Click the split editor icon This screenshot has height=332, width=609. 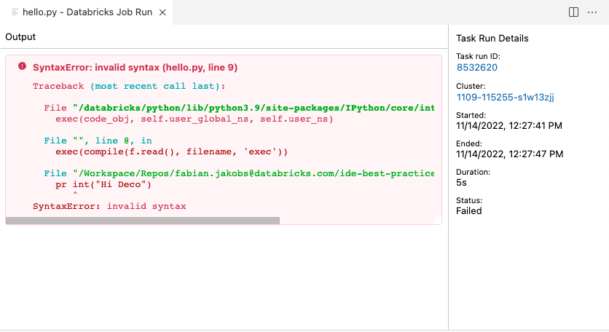pos(573,12)
